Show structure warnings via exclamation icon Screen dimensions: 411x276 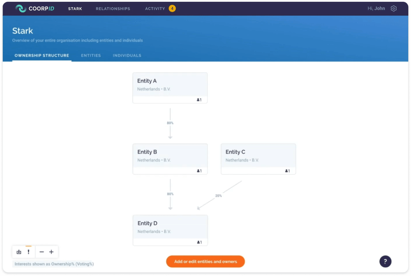29,252
